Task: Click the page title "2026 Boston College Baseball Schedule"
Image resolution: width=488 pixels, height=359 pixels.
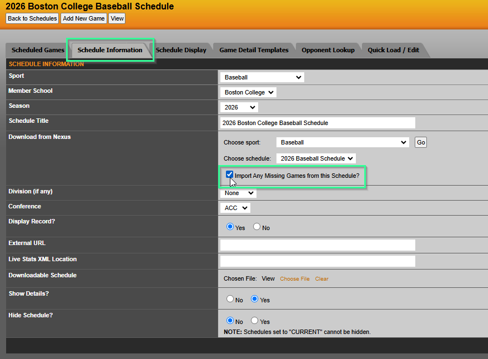Action: coord(90,6)
